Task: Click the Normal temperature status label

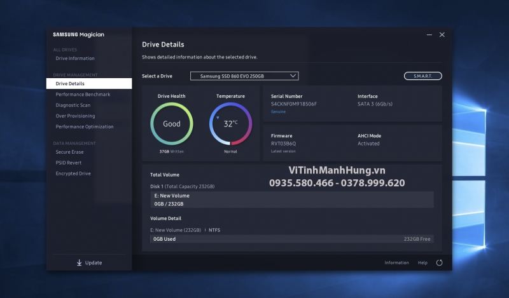Action: [x=230, y=151]
